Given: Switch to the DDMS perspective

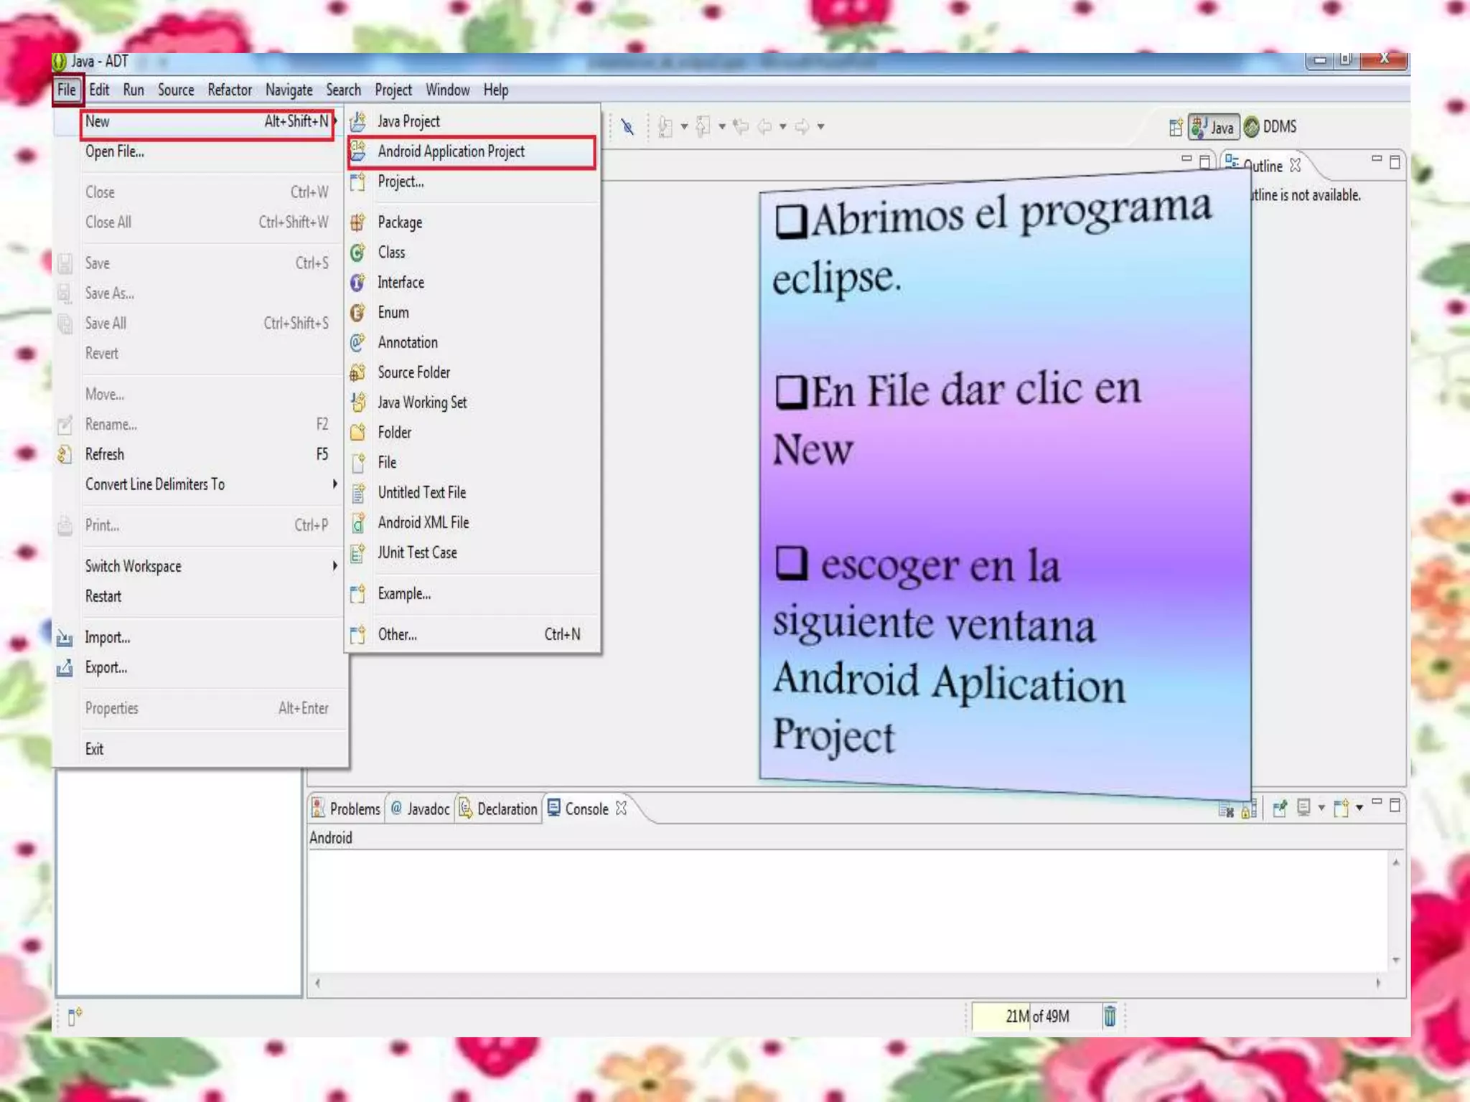Looking at the screenshot, I should click(x=1270, y=127).
